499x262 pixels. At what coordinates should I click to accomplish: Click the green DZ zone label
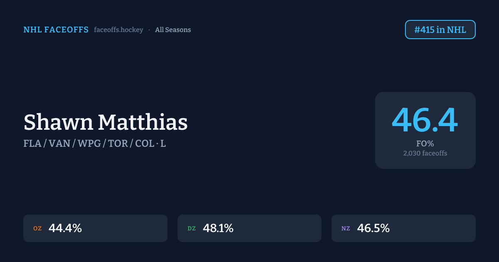(192, 228)
